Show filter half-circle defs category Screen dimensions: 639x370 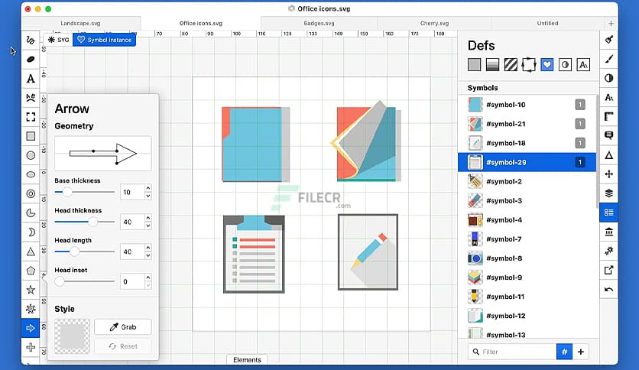[565, 65]
